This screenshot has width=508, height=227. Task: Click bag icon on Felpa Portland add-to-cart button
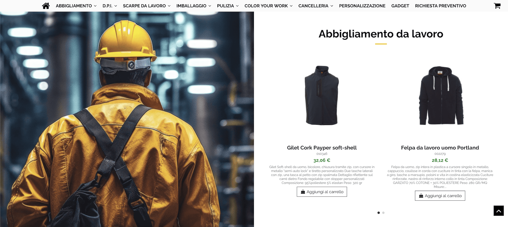(x=421, y=196)
